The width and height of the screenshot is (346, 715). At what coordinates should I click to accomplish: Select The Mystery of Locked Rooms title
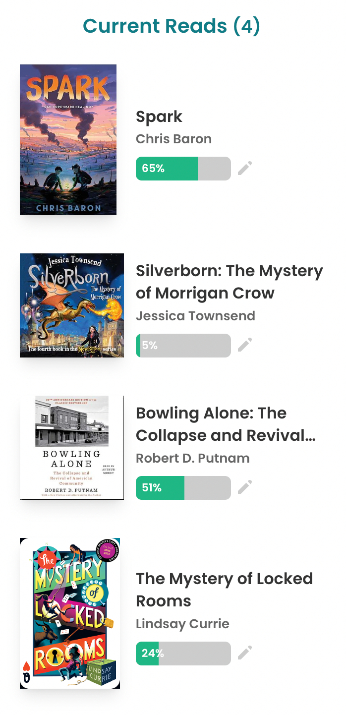point(224,590)
